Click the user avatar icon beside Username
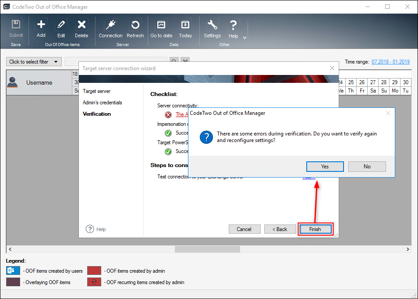The width and height of the screenshot is (418, 299). click(13, 82)
